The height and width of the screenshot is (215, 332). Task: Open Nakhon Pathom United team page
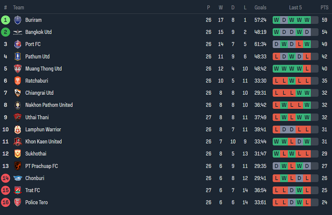(x=49, y=105)
